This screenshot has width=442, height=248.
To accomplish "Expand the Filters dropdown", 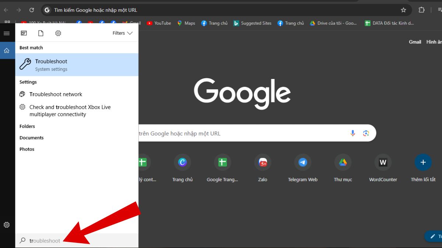I will [122, 33].
